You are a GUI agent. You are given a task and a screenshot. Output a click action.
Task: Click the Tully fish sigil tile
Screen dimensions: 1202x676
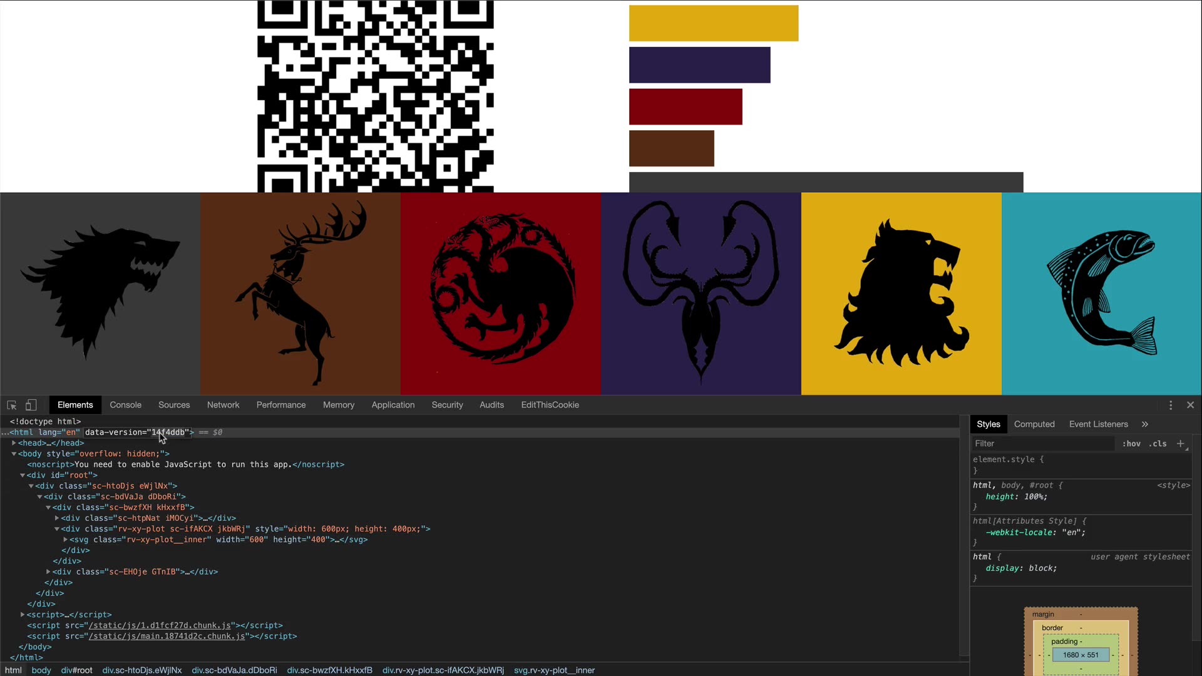tap(1102, 293)
